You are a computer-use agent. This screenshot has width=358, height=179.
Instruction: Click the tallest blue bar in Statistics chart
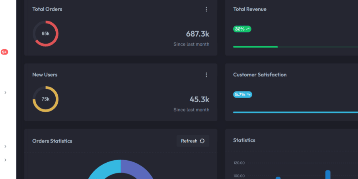[328, 175]
